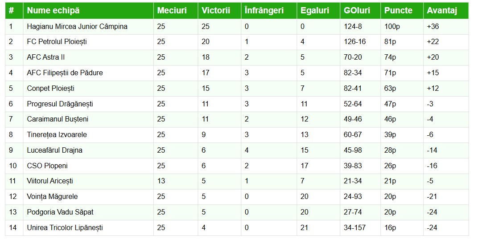Viewport: 478px width, 239px height.
Task: Select the "34-157" goals cell
Action: [354, 227]
